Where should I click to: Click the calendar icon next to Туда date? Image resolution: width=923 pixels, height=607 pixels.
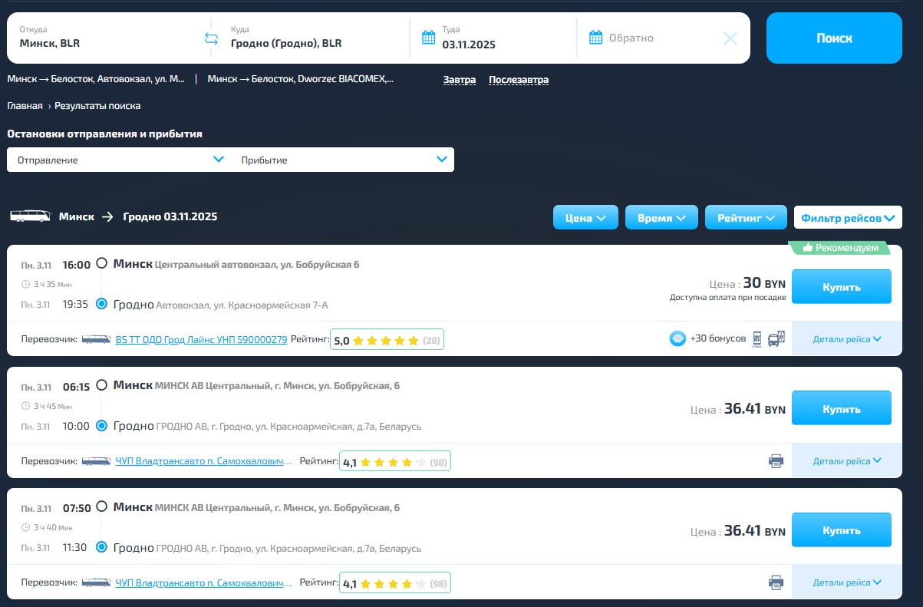click(x=429, y=37)
